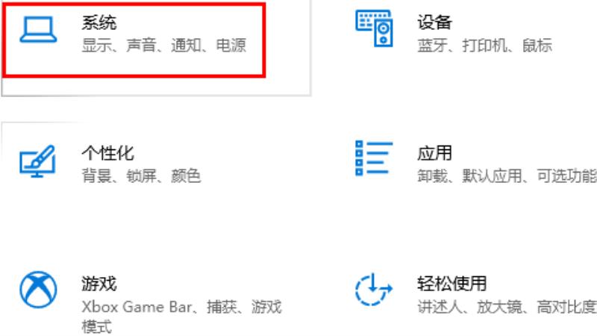Click the 轻松使用 dashed clock arrow icon
Screen dimensions: 597x336
pos(374,289)
